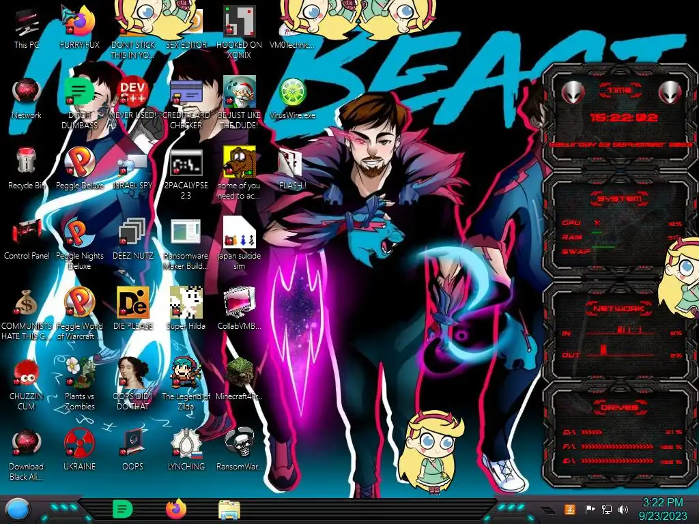Click the SYSTEM gadget header
The image size is (699, 524).
620,199
